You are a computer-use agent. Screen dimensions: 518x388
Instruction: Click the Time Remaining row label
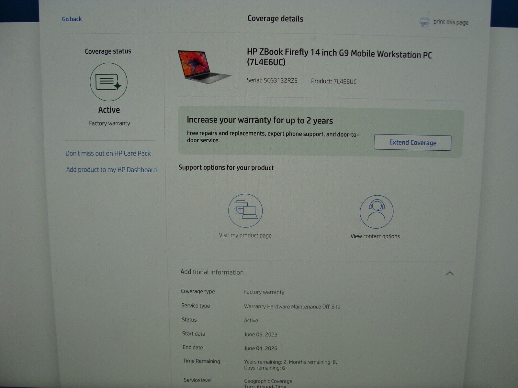(201, 361)
